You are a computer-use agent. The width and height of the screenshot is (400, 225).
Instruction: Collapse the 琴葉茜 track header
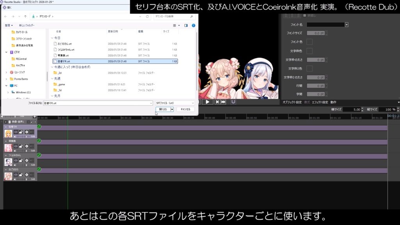pyautogui.click(x=6, y=141)
